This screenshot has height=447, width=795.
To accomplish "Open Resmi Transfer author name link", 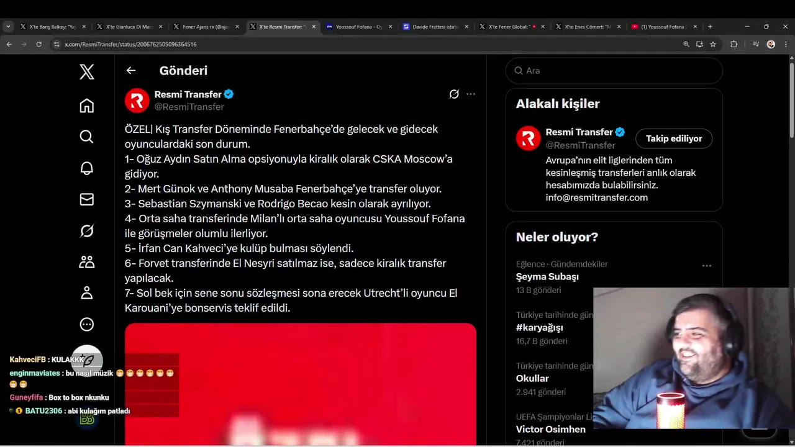I will pyautogui.click(x=188, y=94).
